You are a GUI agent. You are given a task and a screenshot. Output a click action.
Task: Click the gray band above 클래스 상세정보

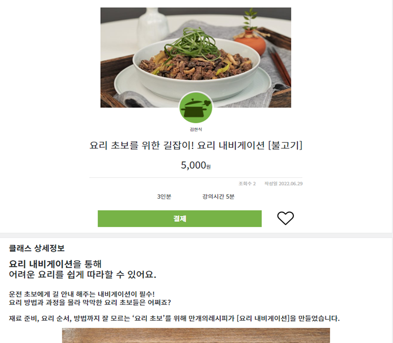click(196, 235)
